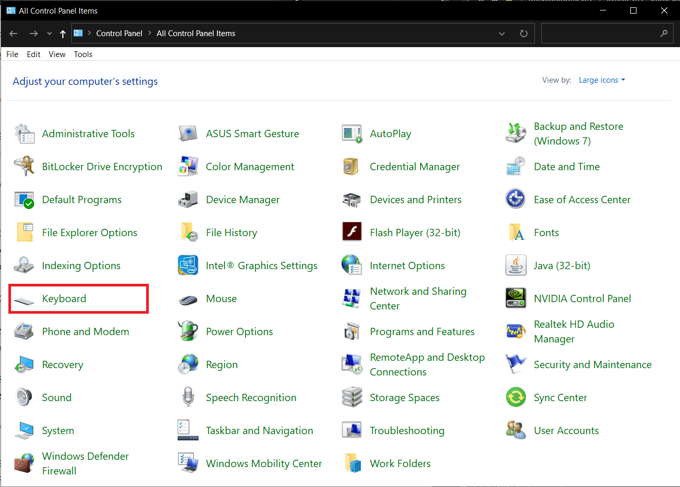Expand the address bar history dropdown
Image resolution: width=680 pixels, height=487 pixels.
click(501, 33)
